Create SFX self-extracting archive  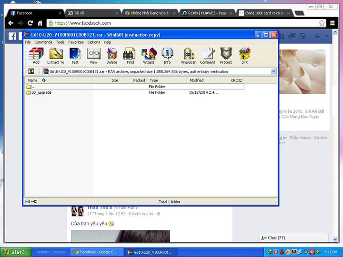pos(244,55)
